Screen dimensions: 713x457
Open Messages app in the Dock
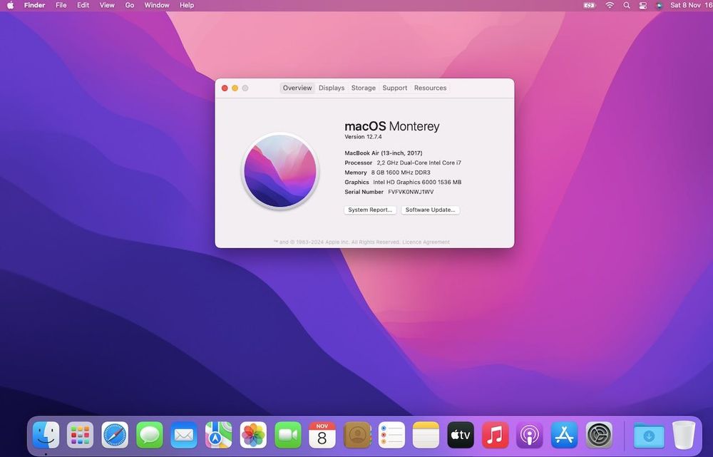149,435
